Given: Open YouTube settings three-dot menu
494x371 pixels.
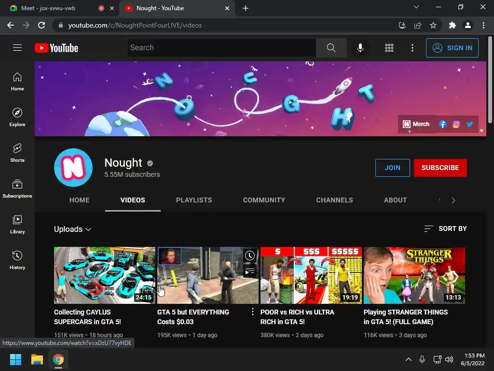Looking at the screenshot, I should tap(412, 48).
